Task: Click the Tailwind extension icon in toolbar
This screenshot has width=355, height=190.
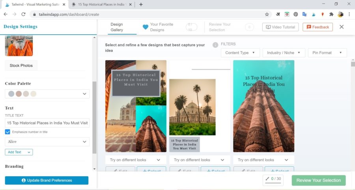Action: pos(314,14)
